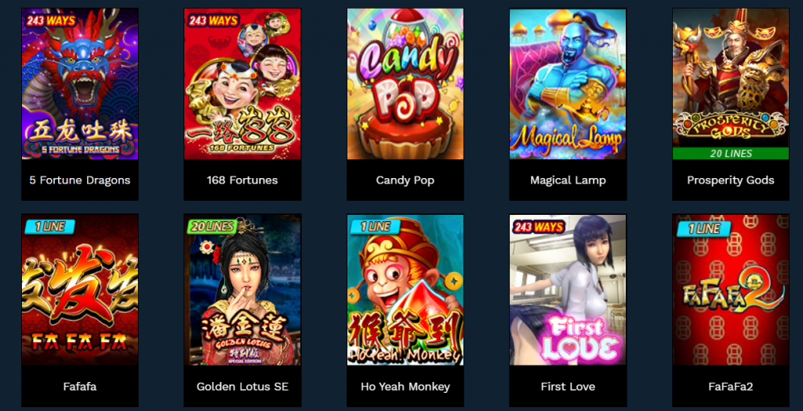The image size is (803, 411).
Task: Launch the Ho Yeah Monkey game image
Action: [405, 289]
